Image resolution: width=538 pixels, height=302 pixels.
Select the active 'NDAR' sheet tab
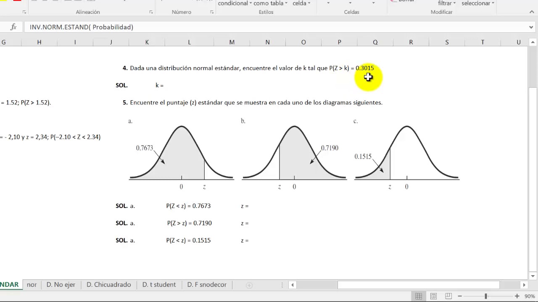tap(9, 284)
